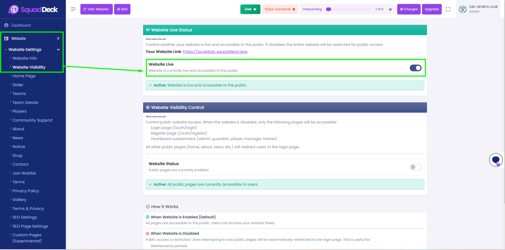Open Terms & Privacy settings

[x=28, y=209]
